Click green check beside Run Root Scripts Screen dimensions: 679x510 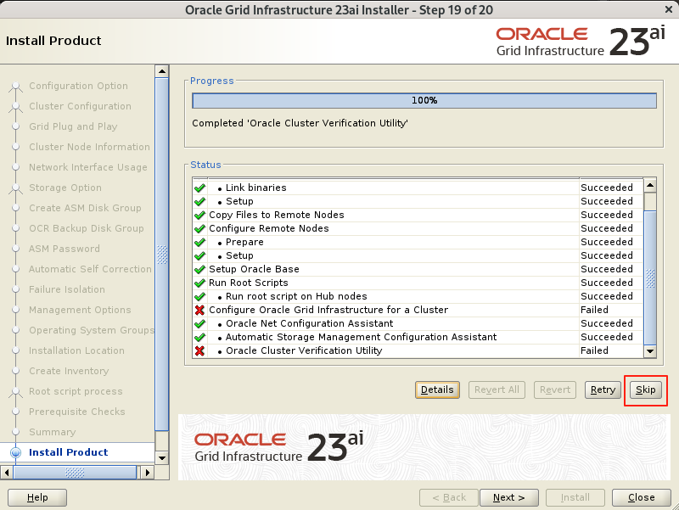[x=199, y=283]
